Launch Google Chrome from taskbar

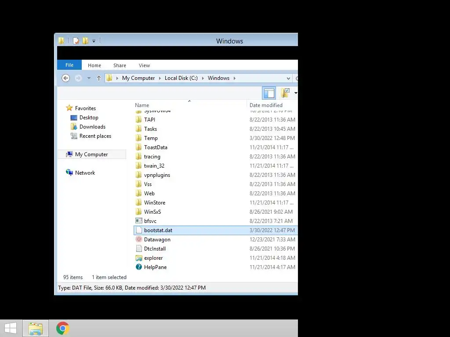click(x=62, y=328)
